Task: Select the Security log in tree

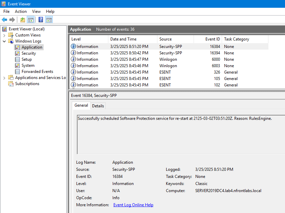Action: pyautogui.click(x=28, y=53)
